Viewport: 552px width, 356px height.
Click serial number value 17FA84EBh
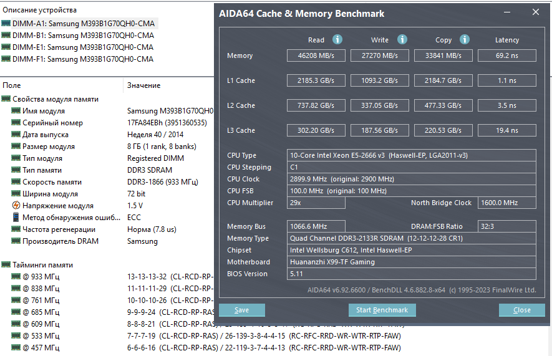click(167, 123)
